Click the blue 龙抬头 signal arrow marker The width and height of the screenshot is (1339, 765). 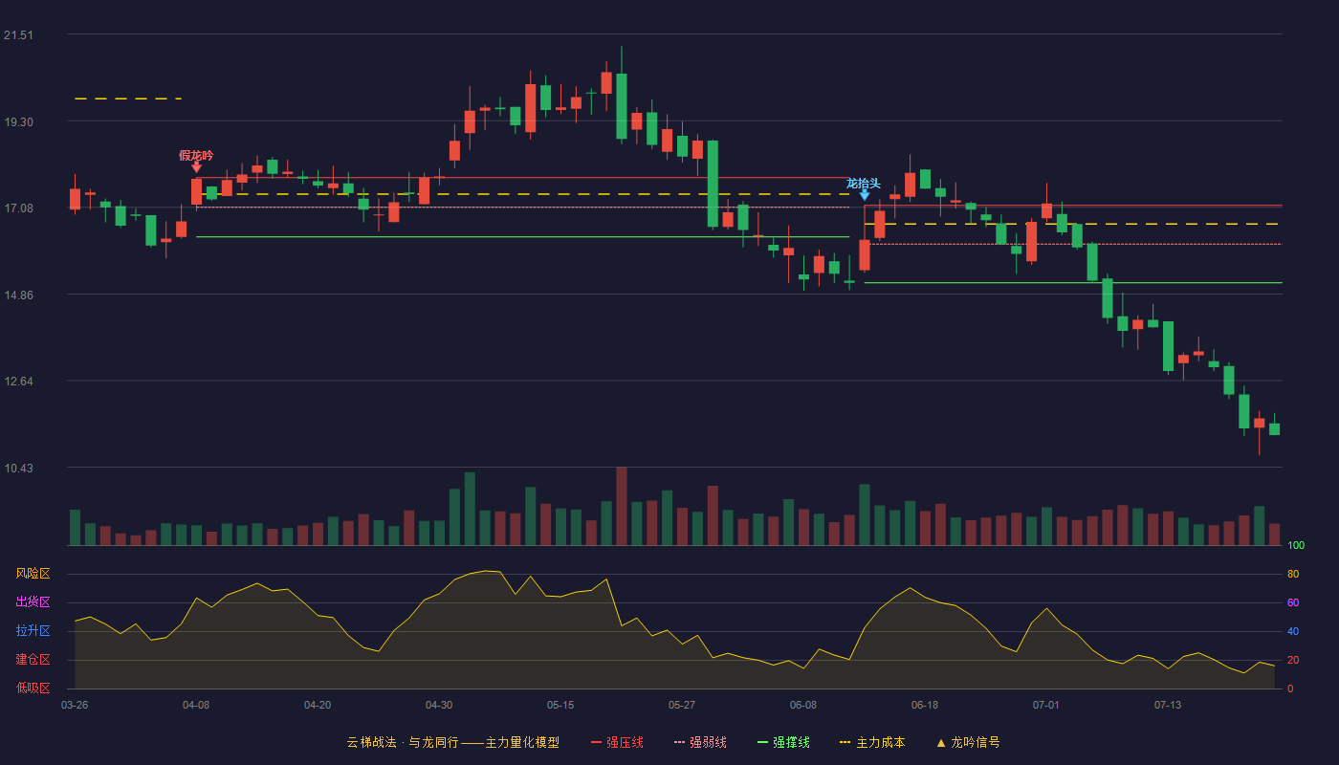[x=864, y=195]
